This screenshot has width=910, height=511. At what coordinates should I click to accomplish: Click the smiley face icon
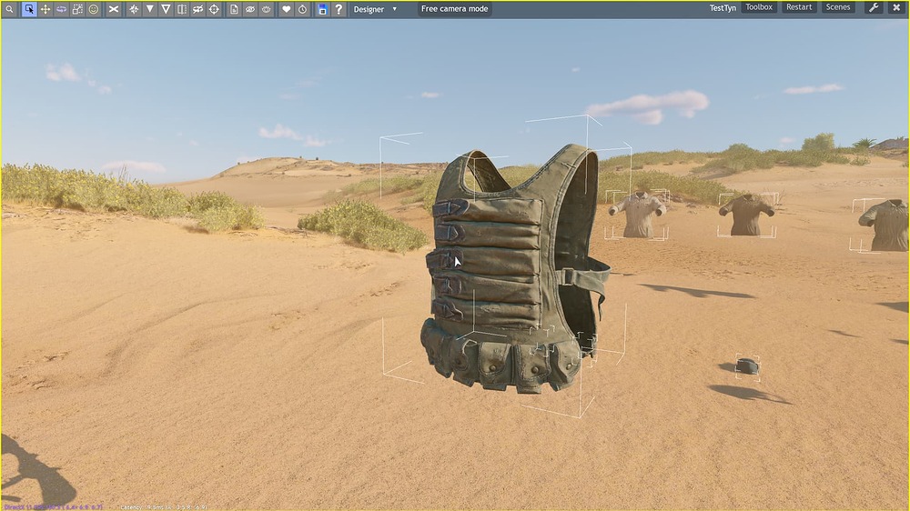point(94,9)
